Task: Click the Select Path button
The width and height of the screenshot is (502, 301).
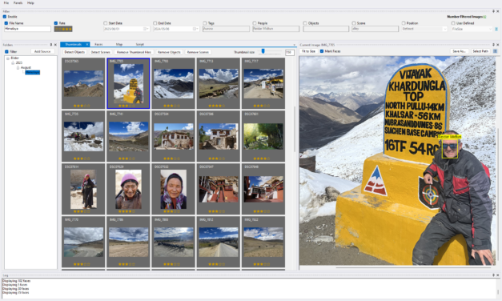Action: point(480,51)
